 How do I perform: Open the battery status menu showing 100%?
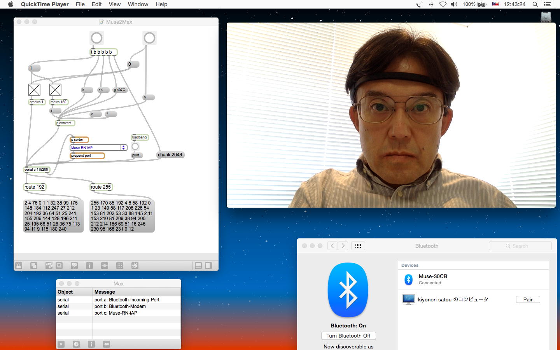(x=474, y=4)
